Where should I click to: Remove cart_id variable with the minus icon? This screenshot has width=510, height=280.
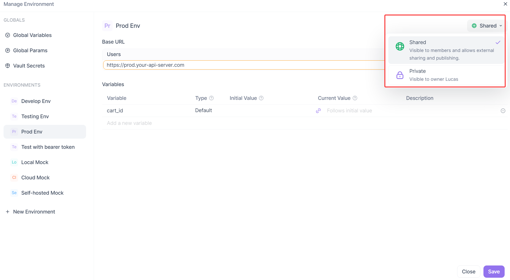point(503,111)
